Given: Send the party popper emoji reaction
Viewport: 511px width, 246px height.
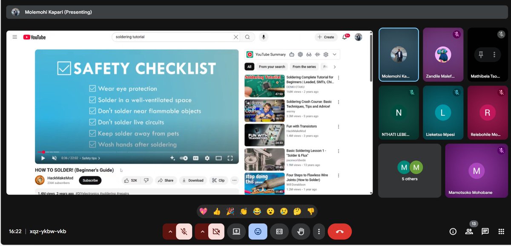Looking at the screenshot, I should (x=230, y=211).
